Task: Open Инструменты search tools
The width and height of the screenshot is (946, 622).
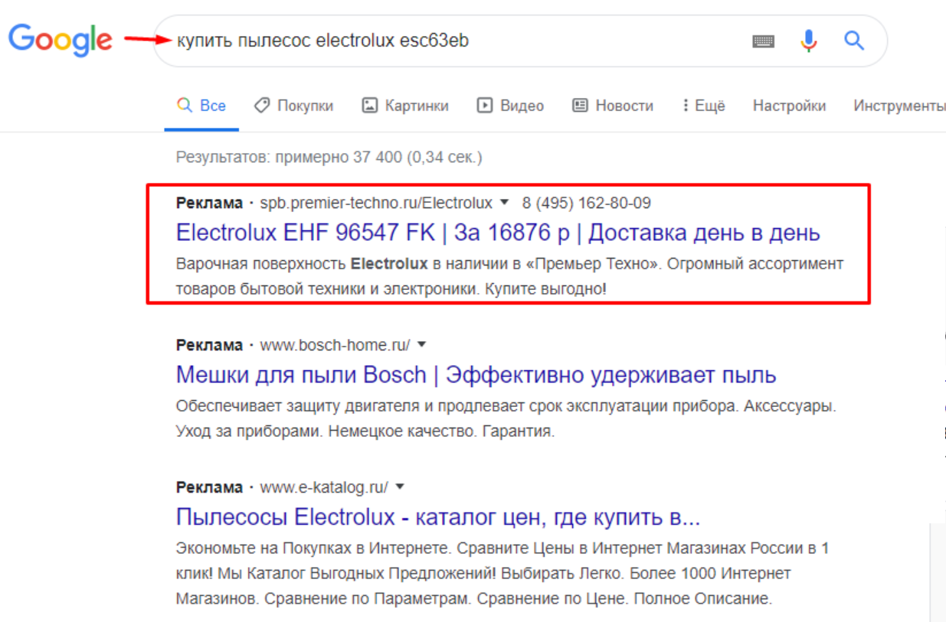Action: (x=899, y=106)
